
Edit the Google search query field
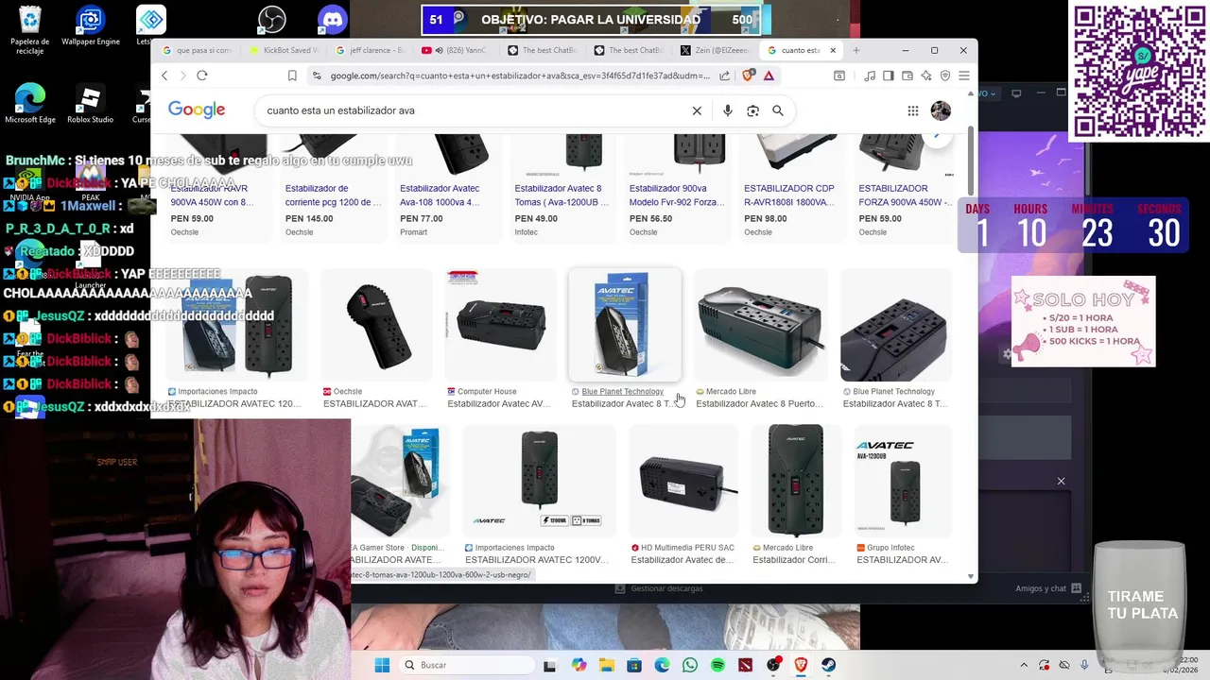[473, 110]
